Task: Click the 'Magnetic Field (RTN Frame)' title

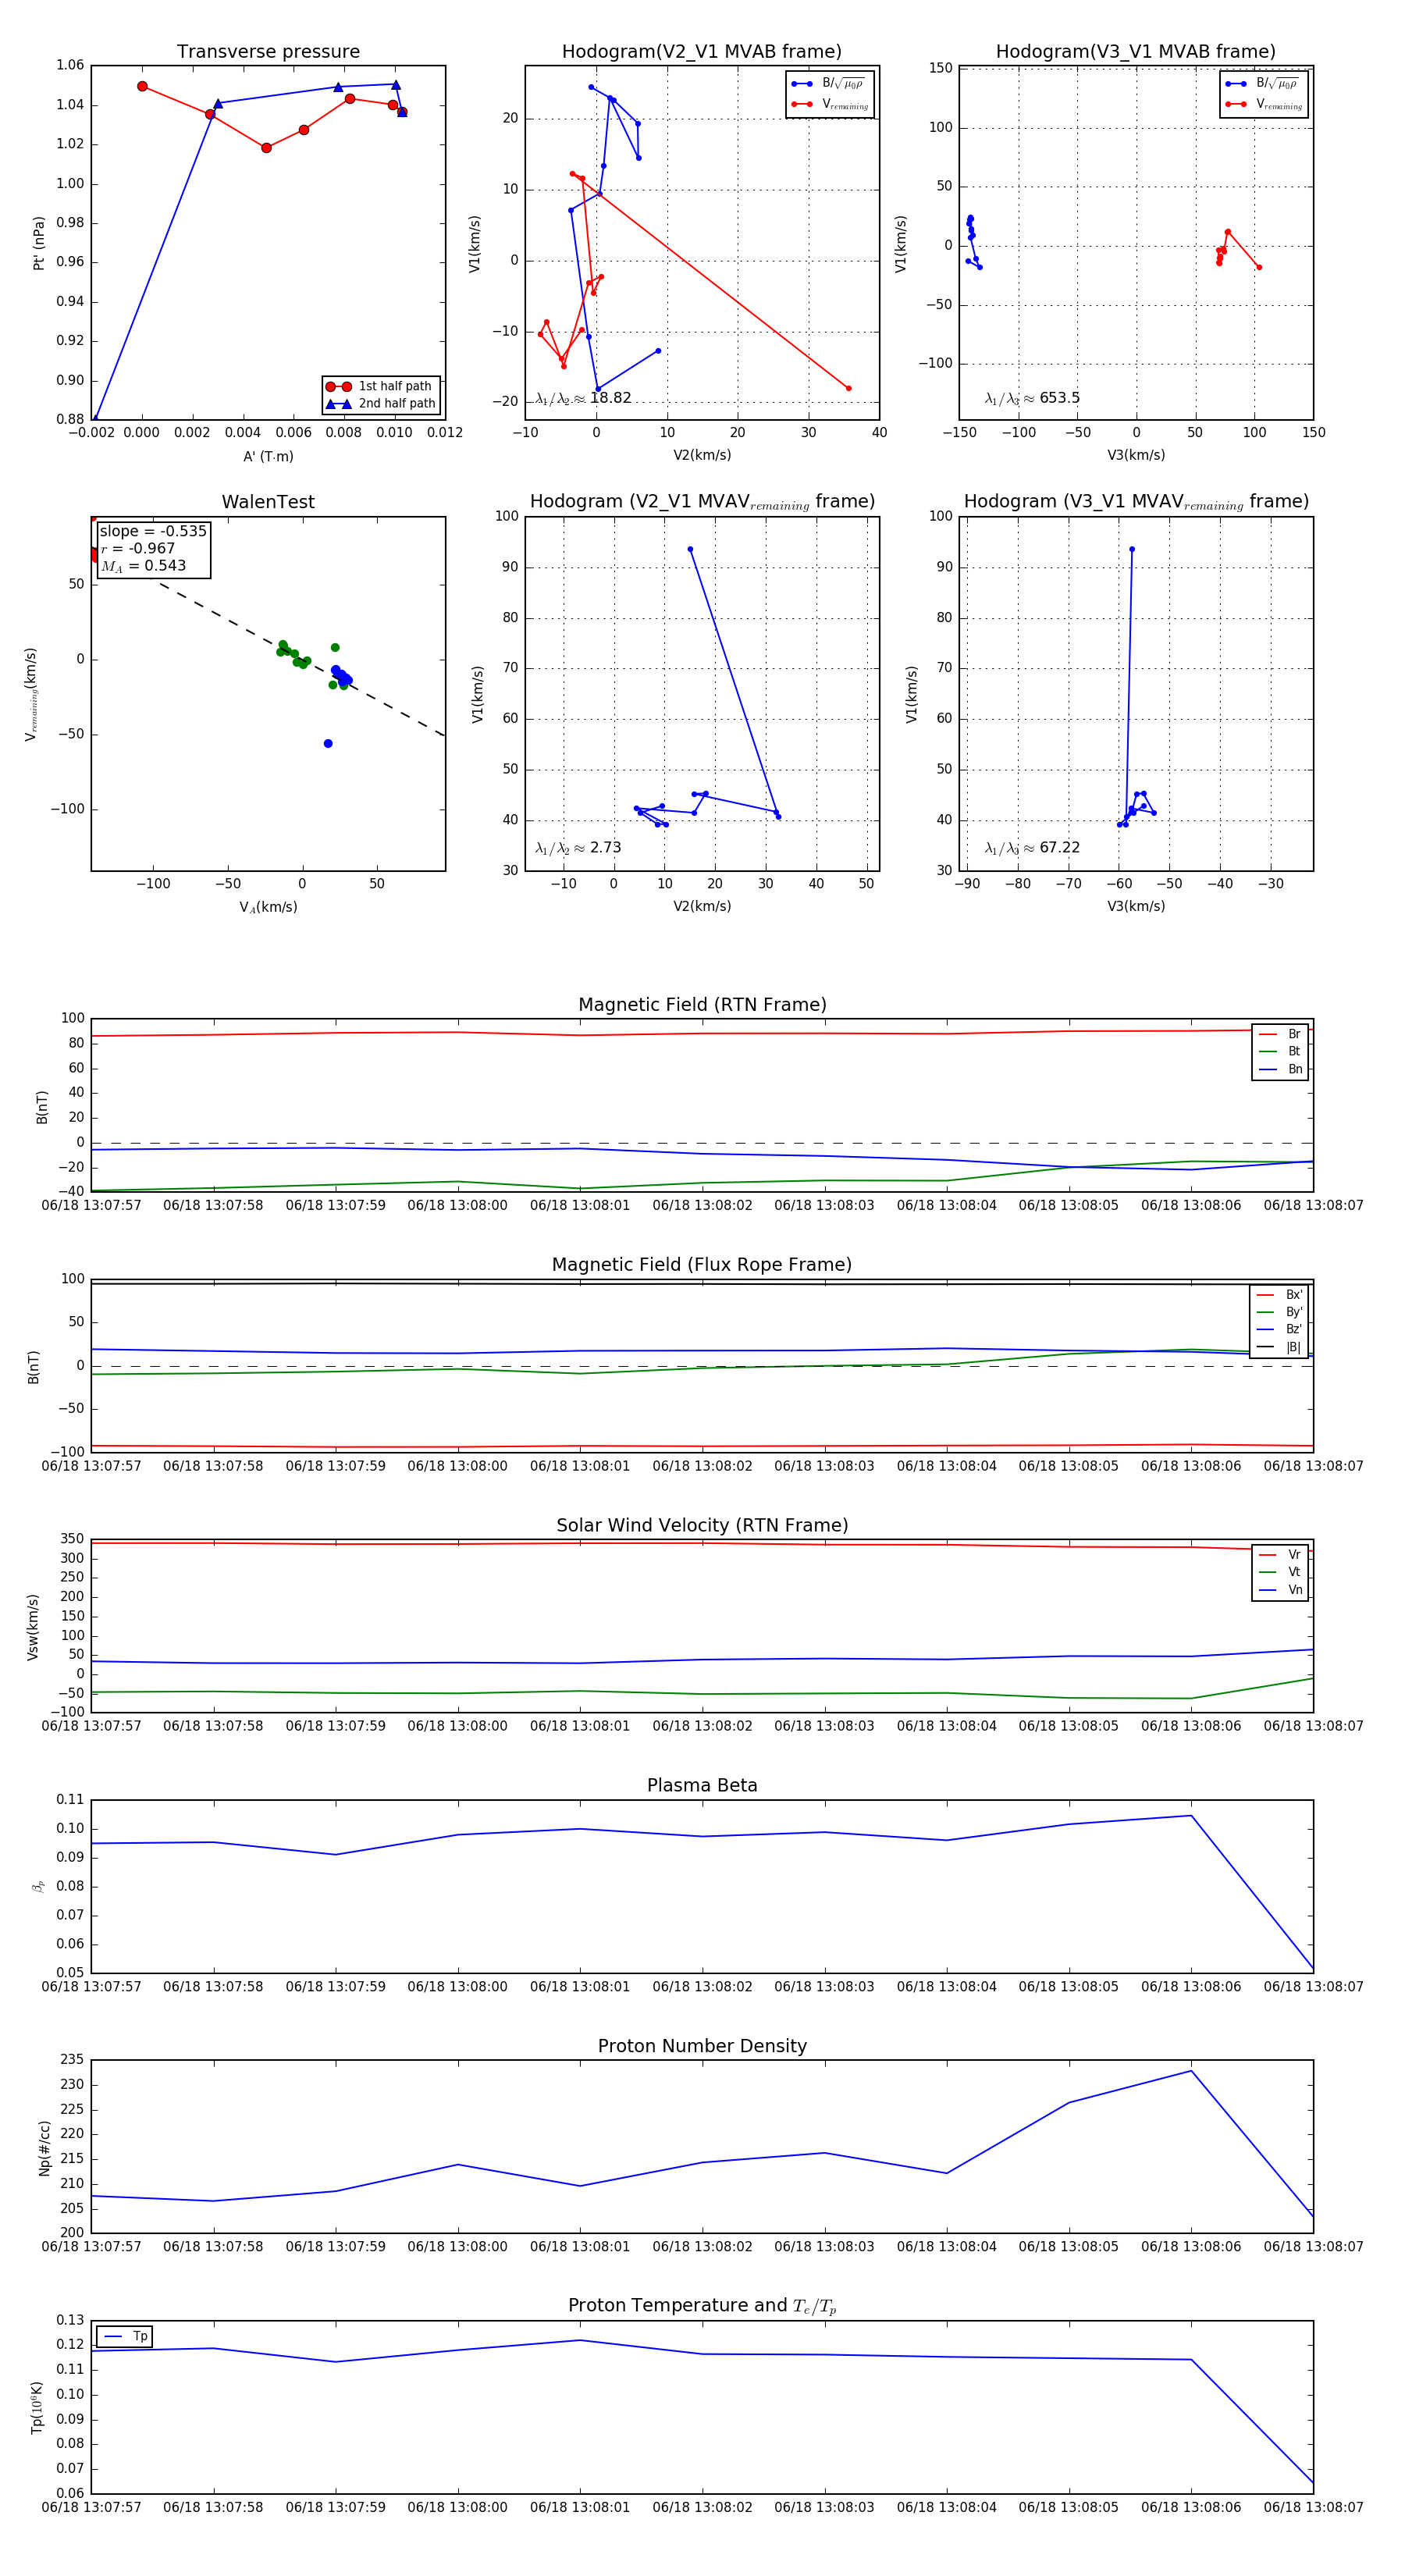Action: (702, 1005)
